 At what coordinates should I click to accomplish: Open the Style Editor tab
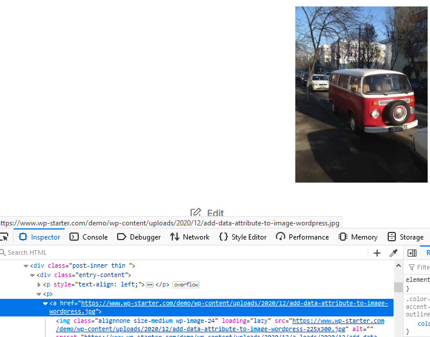[x=243, y=237]
